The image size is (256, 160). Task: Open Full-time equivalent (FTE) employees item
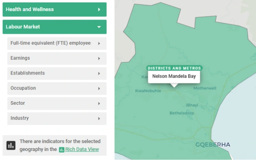point(57,44)
